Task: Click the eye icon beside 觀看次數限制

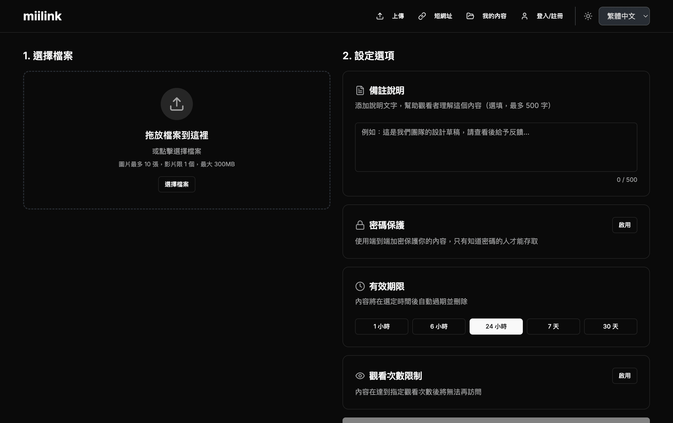Action: 360,376
